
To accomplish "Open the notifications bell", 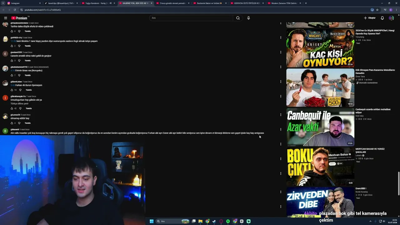I will pyautogui.click(x=382, y=18).
